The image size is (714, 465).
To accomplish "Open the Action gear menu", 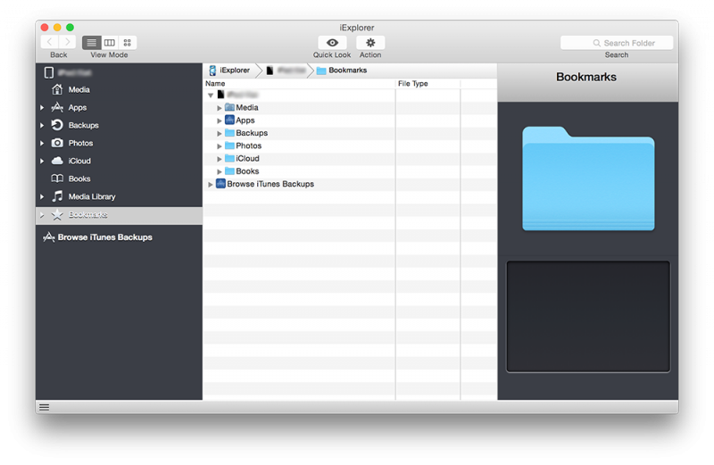I will tap(370, 43).
